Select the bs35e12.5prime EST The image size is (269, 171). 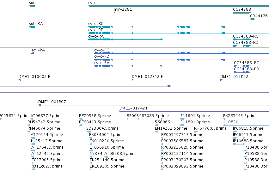tap(33, 144)
